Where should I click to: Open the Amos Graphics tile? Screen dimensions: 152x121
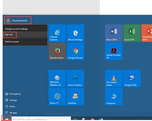(75, 78)
